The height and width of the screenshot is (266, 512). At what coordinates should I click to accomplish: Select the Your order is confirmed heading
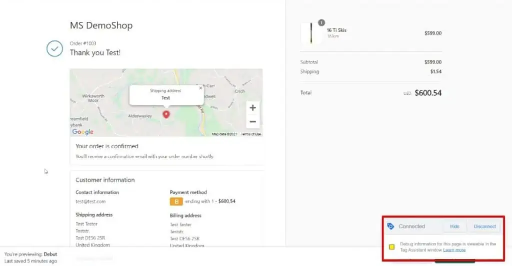pos(107,146)
